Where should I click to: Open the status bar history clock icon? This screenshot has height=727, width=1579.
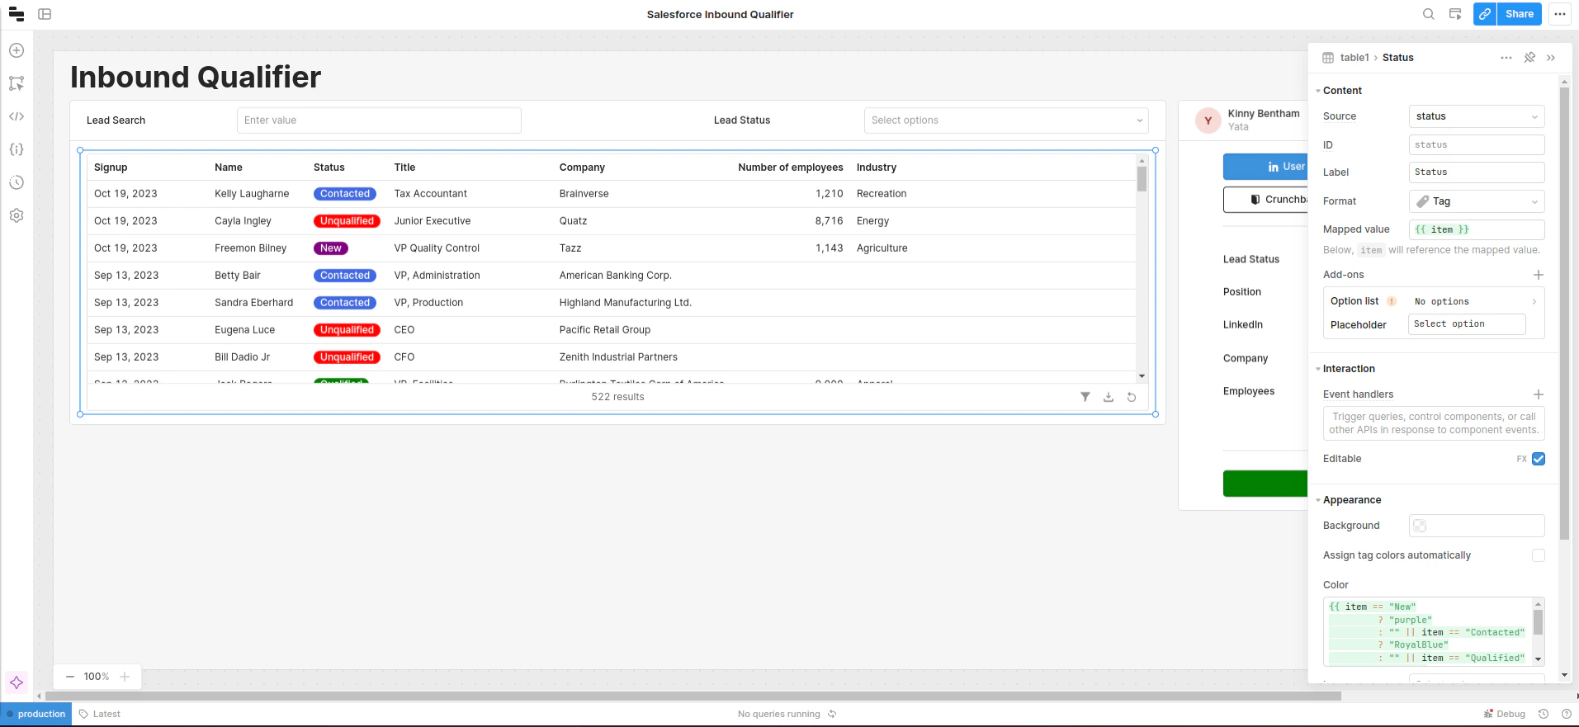point(1544,715)
